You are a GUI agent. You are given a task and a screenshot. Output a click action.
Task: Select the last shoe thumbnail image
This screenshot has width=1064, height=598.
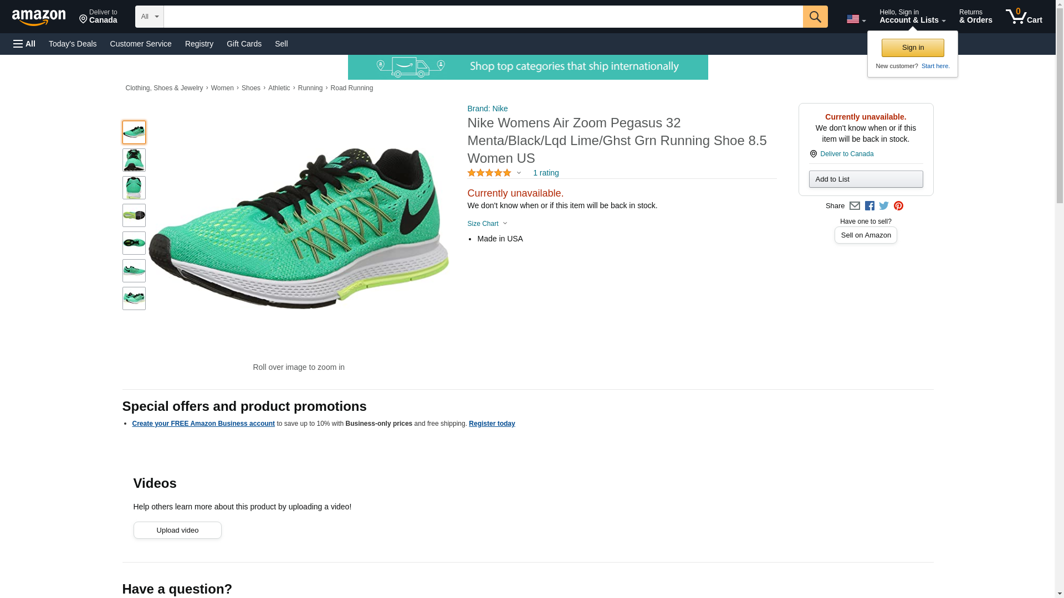tap(134, 298)
